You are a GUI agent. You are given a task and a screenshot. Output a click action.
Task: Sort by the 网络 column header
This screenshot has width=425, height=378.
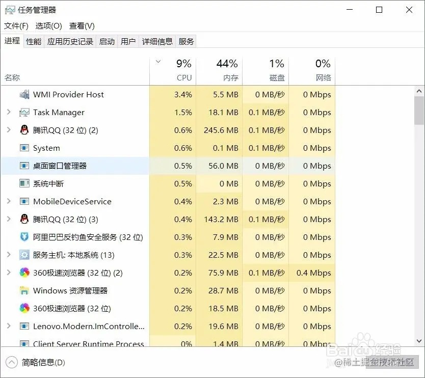coord(312,71)
